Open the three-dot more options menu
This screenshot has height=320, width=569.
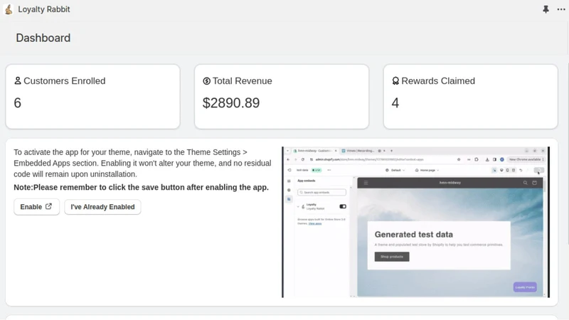(x=561, y=9)
